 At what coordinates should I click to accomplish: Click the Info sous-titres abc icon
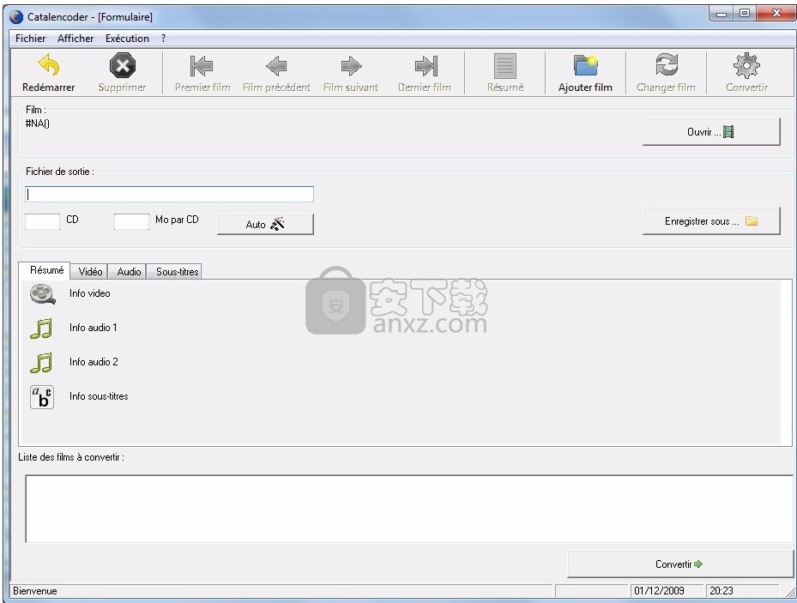click(42, 397)
